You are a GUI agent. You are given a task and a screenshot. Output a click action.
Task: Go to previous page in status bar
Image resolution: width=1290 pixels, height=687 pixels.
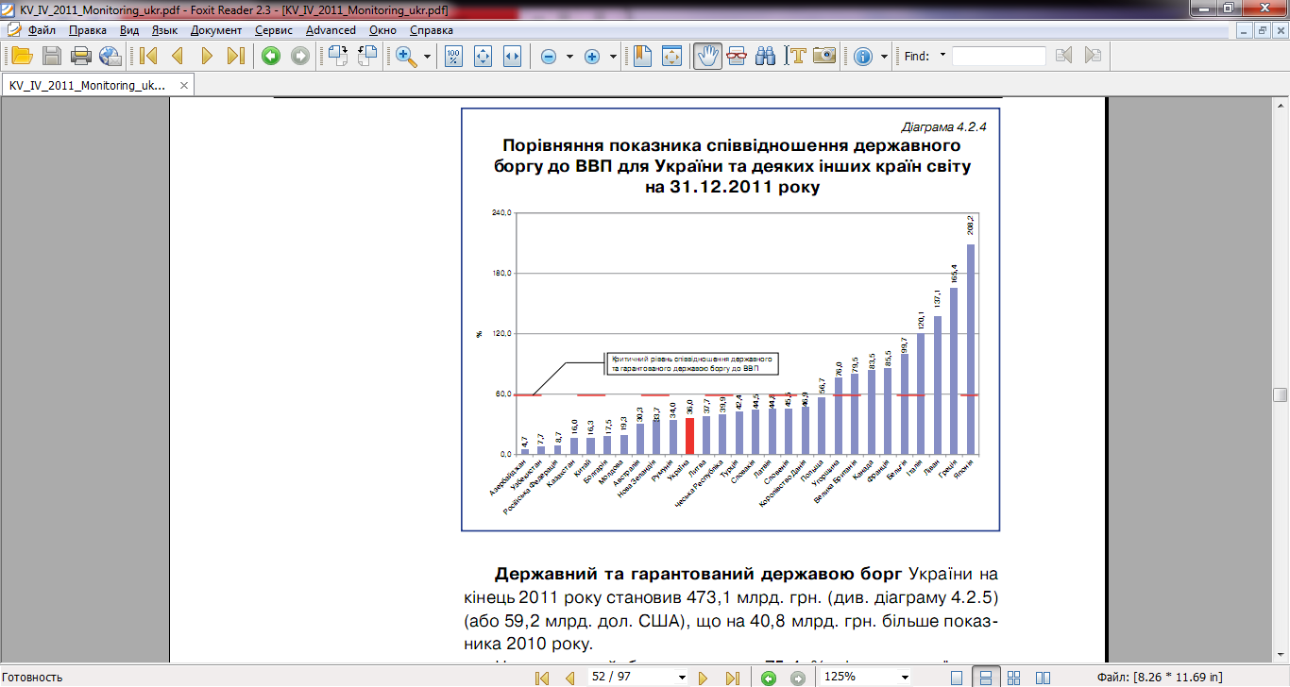point(569,677)
